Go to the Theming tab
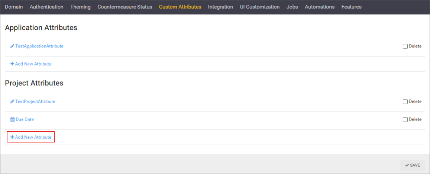This screenshot has height=174, width=430. [80, 7]
